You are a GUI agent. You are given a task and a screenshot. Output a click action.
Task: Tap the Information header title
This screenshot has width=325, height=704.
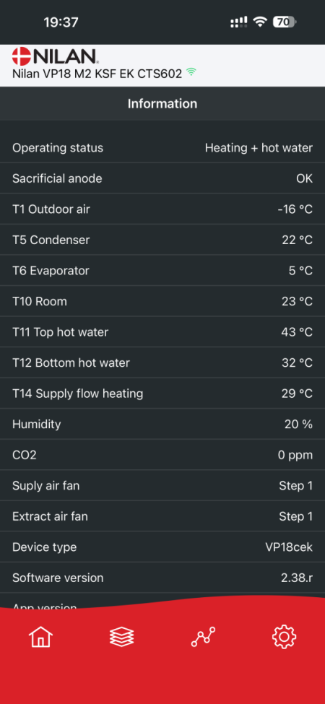pos(162,104)
